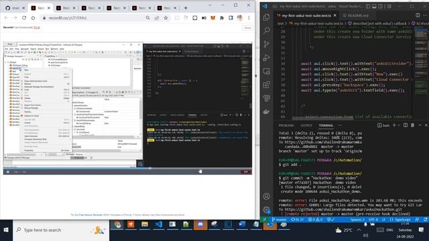Click Spaces: 2 indentation in status bar
The image size is (429, 241).
point(357,220)
